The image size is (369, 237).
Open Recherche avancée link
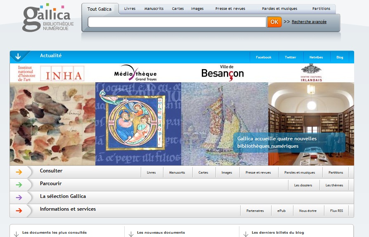(x=309, y=22)
